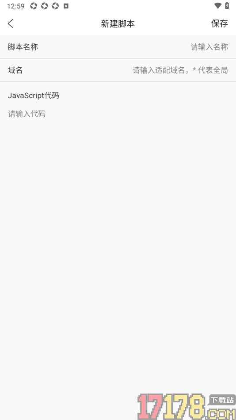Click the blank editor area below the code placeholder
This screenshot has height=420, width=236.
pos(118,241)
